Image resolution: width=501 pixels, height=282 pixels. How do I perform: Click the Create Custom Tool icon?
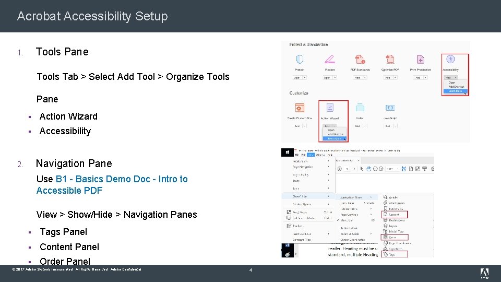point(300,108)
